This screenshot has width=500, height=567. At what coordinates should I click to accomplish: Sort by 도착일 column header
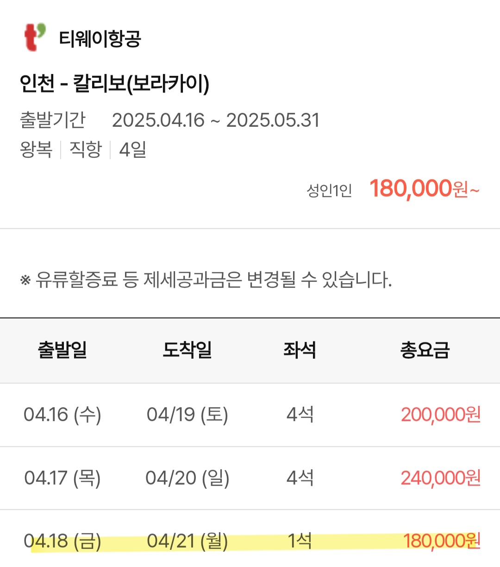pyautogui.click(x=187, y=350)
